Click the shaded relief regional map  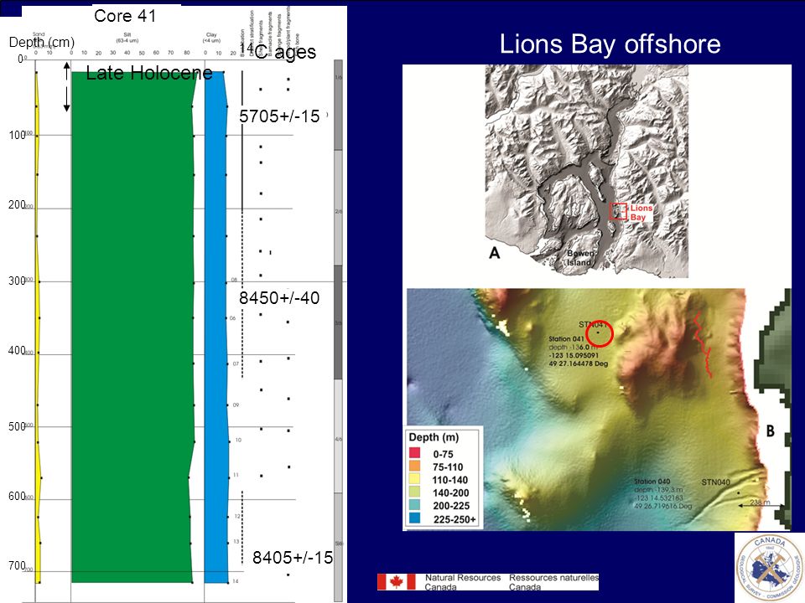coord(586,171)
